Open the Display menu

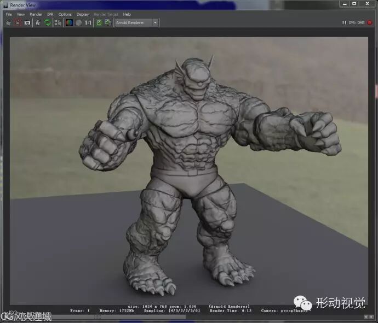(83, 14)
